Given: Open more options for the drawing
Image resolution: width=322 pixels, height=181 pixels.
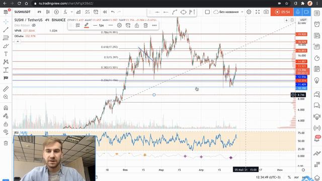Looking at the screenshot, I should click(x=154, y=26).
